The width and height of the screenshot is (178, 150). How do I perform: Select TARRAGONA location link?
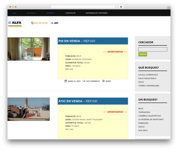click(x=144, y=112)
